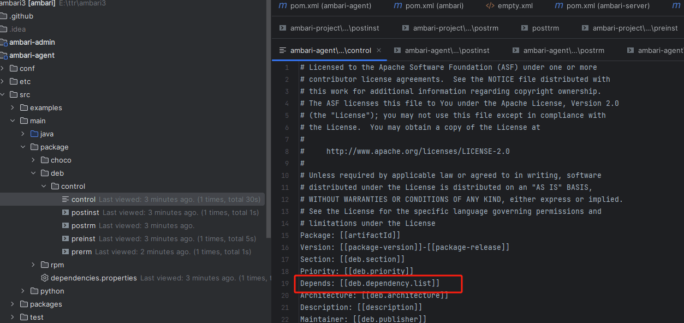
Task: Expand the test folder chevron
Action: point(13,317)
